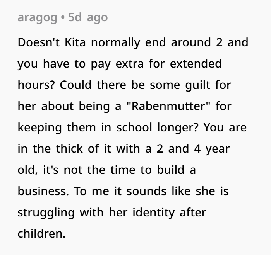Click the line starting "old, it's not"
The height and width of the screenshot is (255, 271).
106,170
